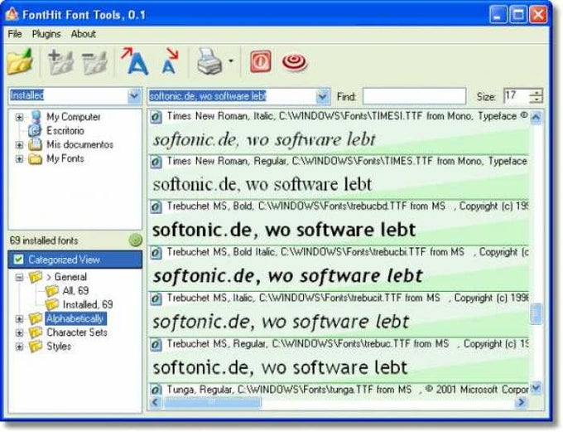Click the add folder toolbar icon
The image size is (563, 432).
click(60, 62)
